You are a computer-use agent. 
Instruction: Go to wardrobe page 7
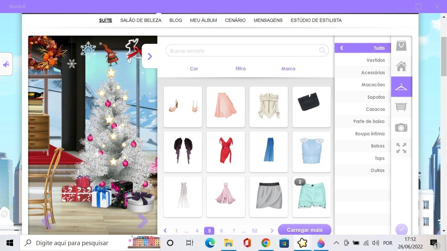[x=234, y=231]
